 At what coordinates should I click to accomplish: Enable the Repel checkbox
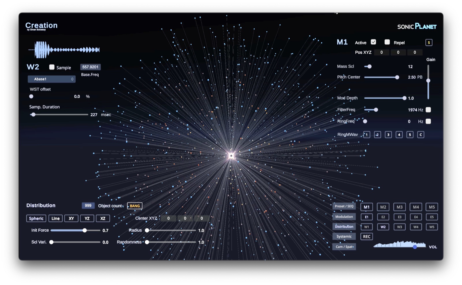click(387, 42)
